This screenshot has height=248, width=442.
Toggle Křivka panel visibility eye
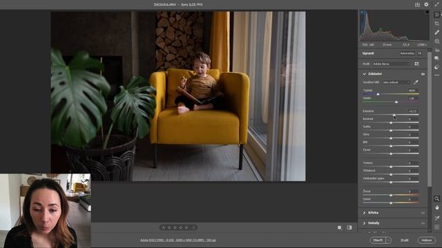coord(423,213)
